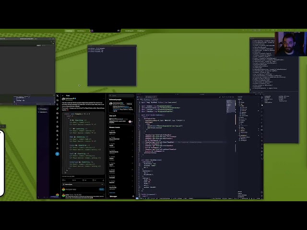
Task: Click the blue Reply button
Action: coord(101,189)
